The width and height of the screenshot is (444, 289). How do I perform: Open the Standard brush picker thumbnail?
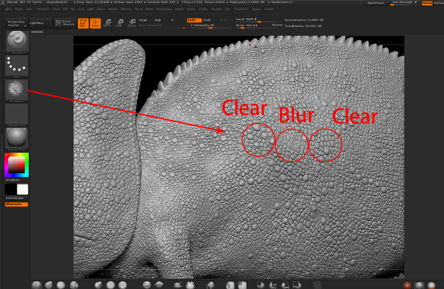17,42
